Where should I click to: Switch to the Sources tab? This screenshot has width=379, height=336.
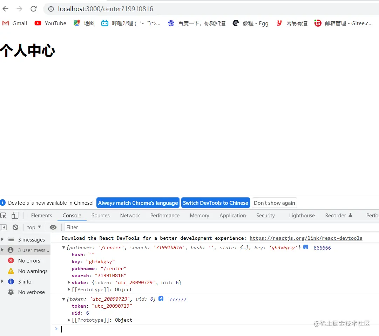point(101,215)
